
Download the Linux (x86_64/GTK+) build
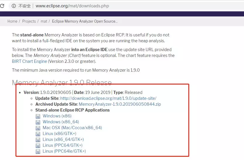click(x=63, y=139)
